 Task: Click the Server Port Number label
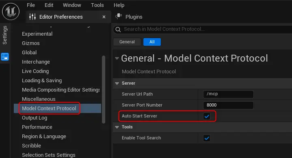point(142,105)
